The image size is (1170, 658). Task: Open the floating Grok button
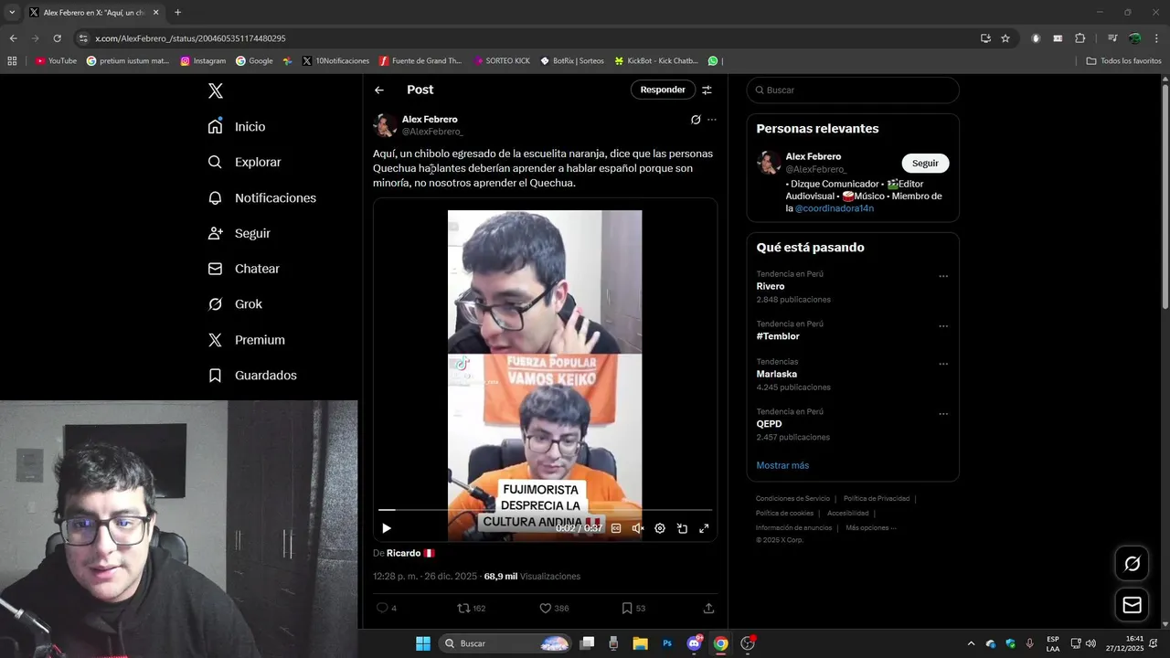pos(1132,564)
